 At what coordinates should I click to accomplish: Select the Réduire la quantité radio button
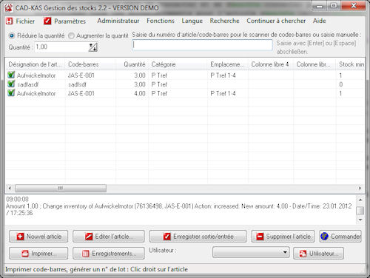pyautogui.click(x=11, y=35)
